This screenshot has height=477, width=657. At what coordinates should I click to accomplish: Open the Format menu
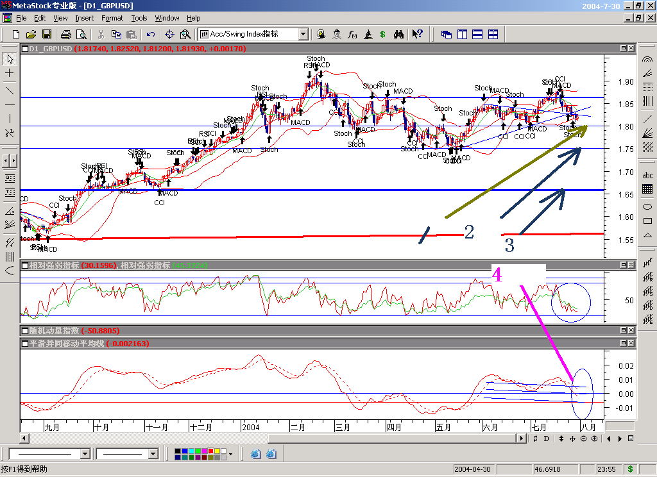pos(112,18)
